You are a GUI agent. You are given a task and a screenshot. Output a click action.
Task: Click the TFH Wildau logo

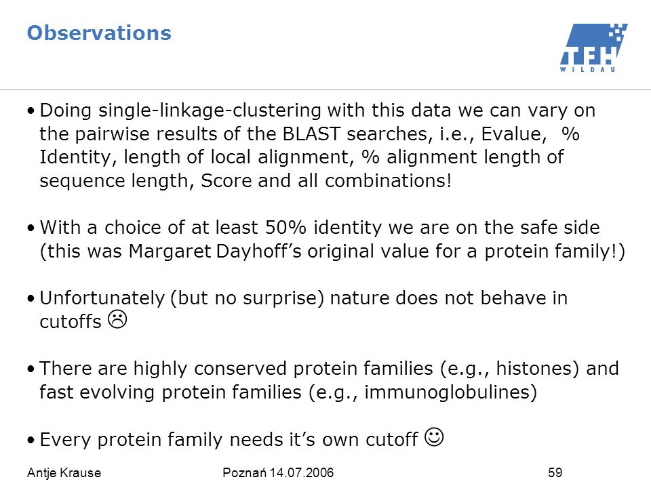[594, 47]
